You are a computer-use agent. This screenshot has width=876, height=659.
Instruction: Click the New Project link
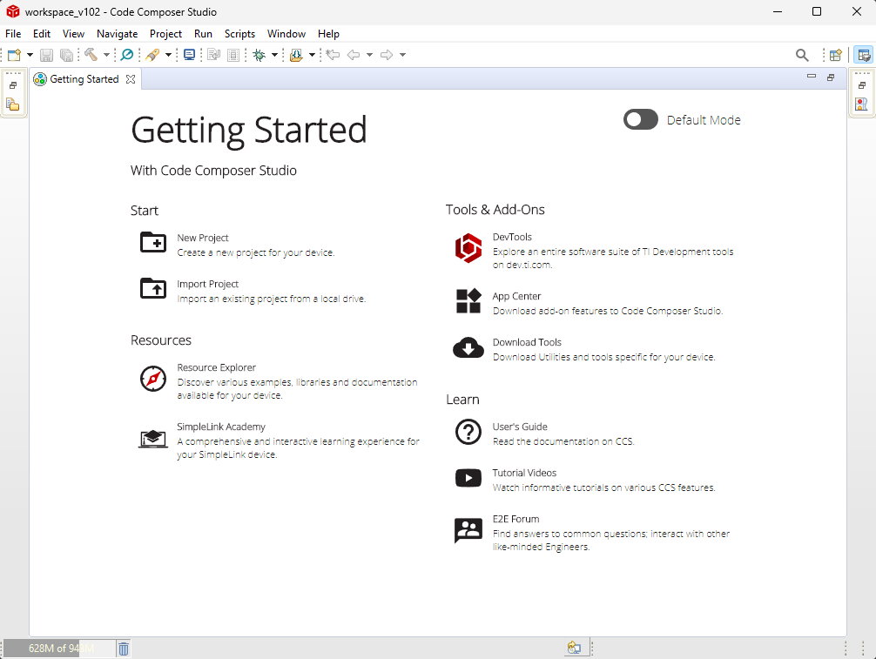[203, 238]
